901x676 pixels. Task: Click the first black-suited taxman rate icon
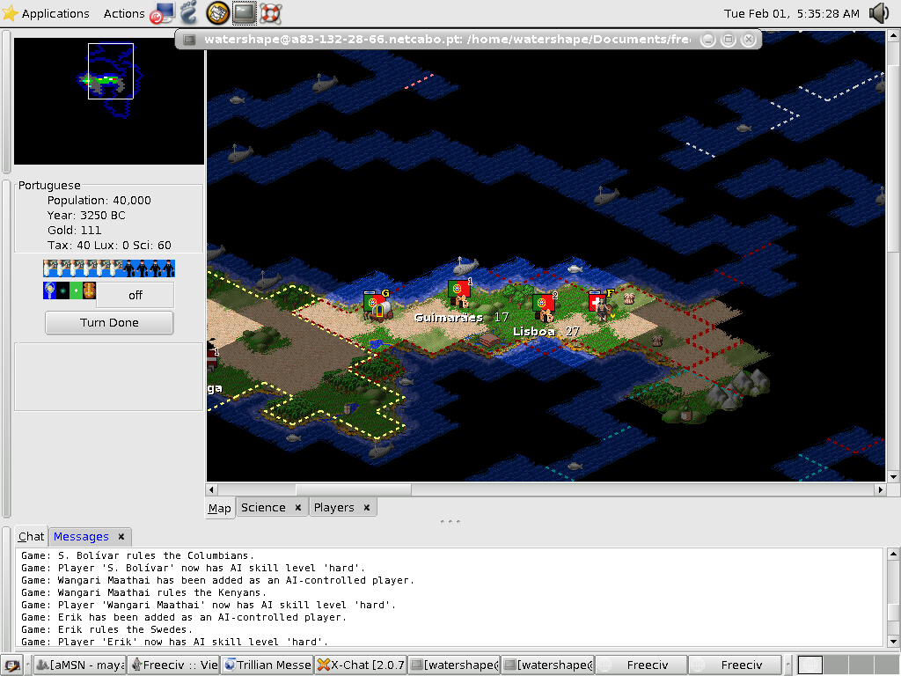[128, 268]
